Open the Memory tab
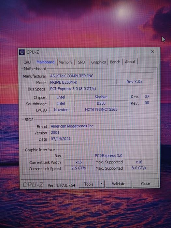Screen dimensions: 171x228 (x=65, y=63)
